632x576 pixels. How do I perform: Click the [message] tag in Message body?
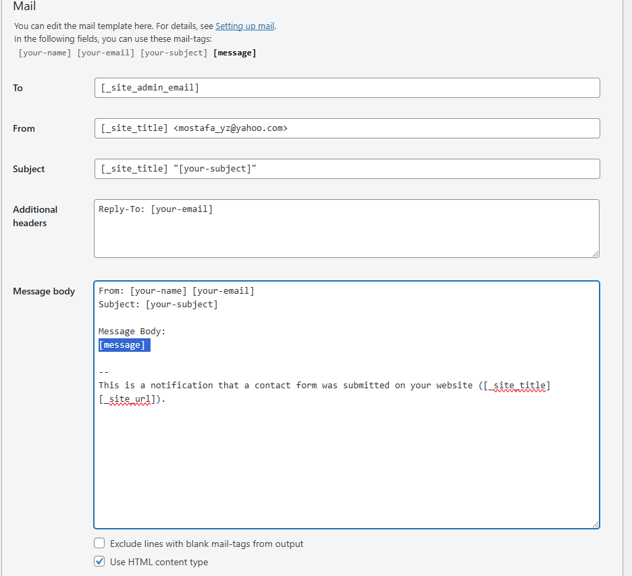click(124, 344)
